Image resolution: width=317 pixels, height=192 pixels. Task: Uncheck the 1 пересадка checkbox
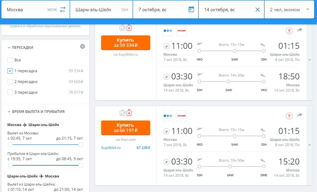point(10,71)
